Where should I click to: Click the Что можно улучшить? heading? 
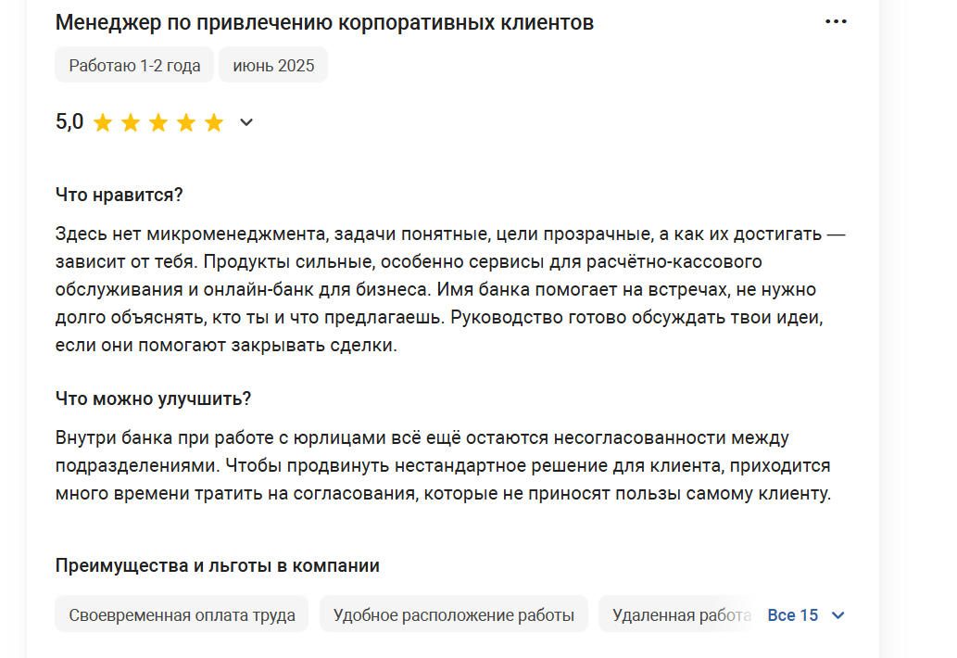153,399
